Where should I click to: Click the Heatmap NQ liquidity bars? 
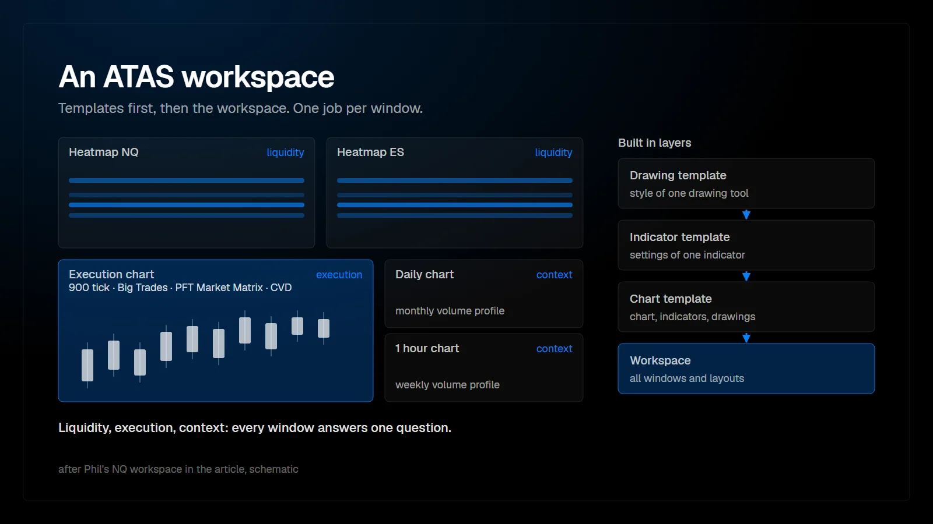point(187,198)
